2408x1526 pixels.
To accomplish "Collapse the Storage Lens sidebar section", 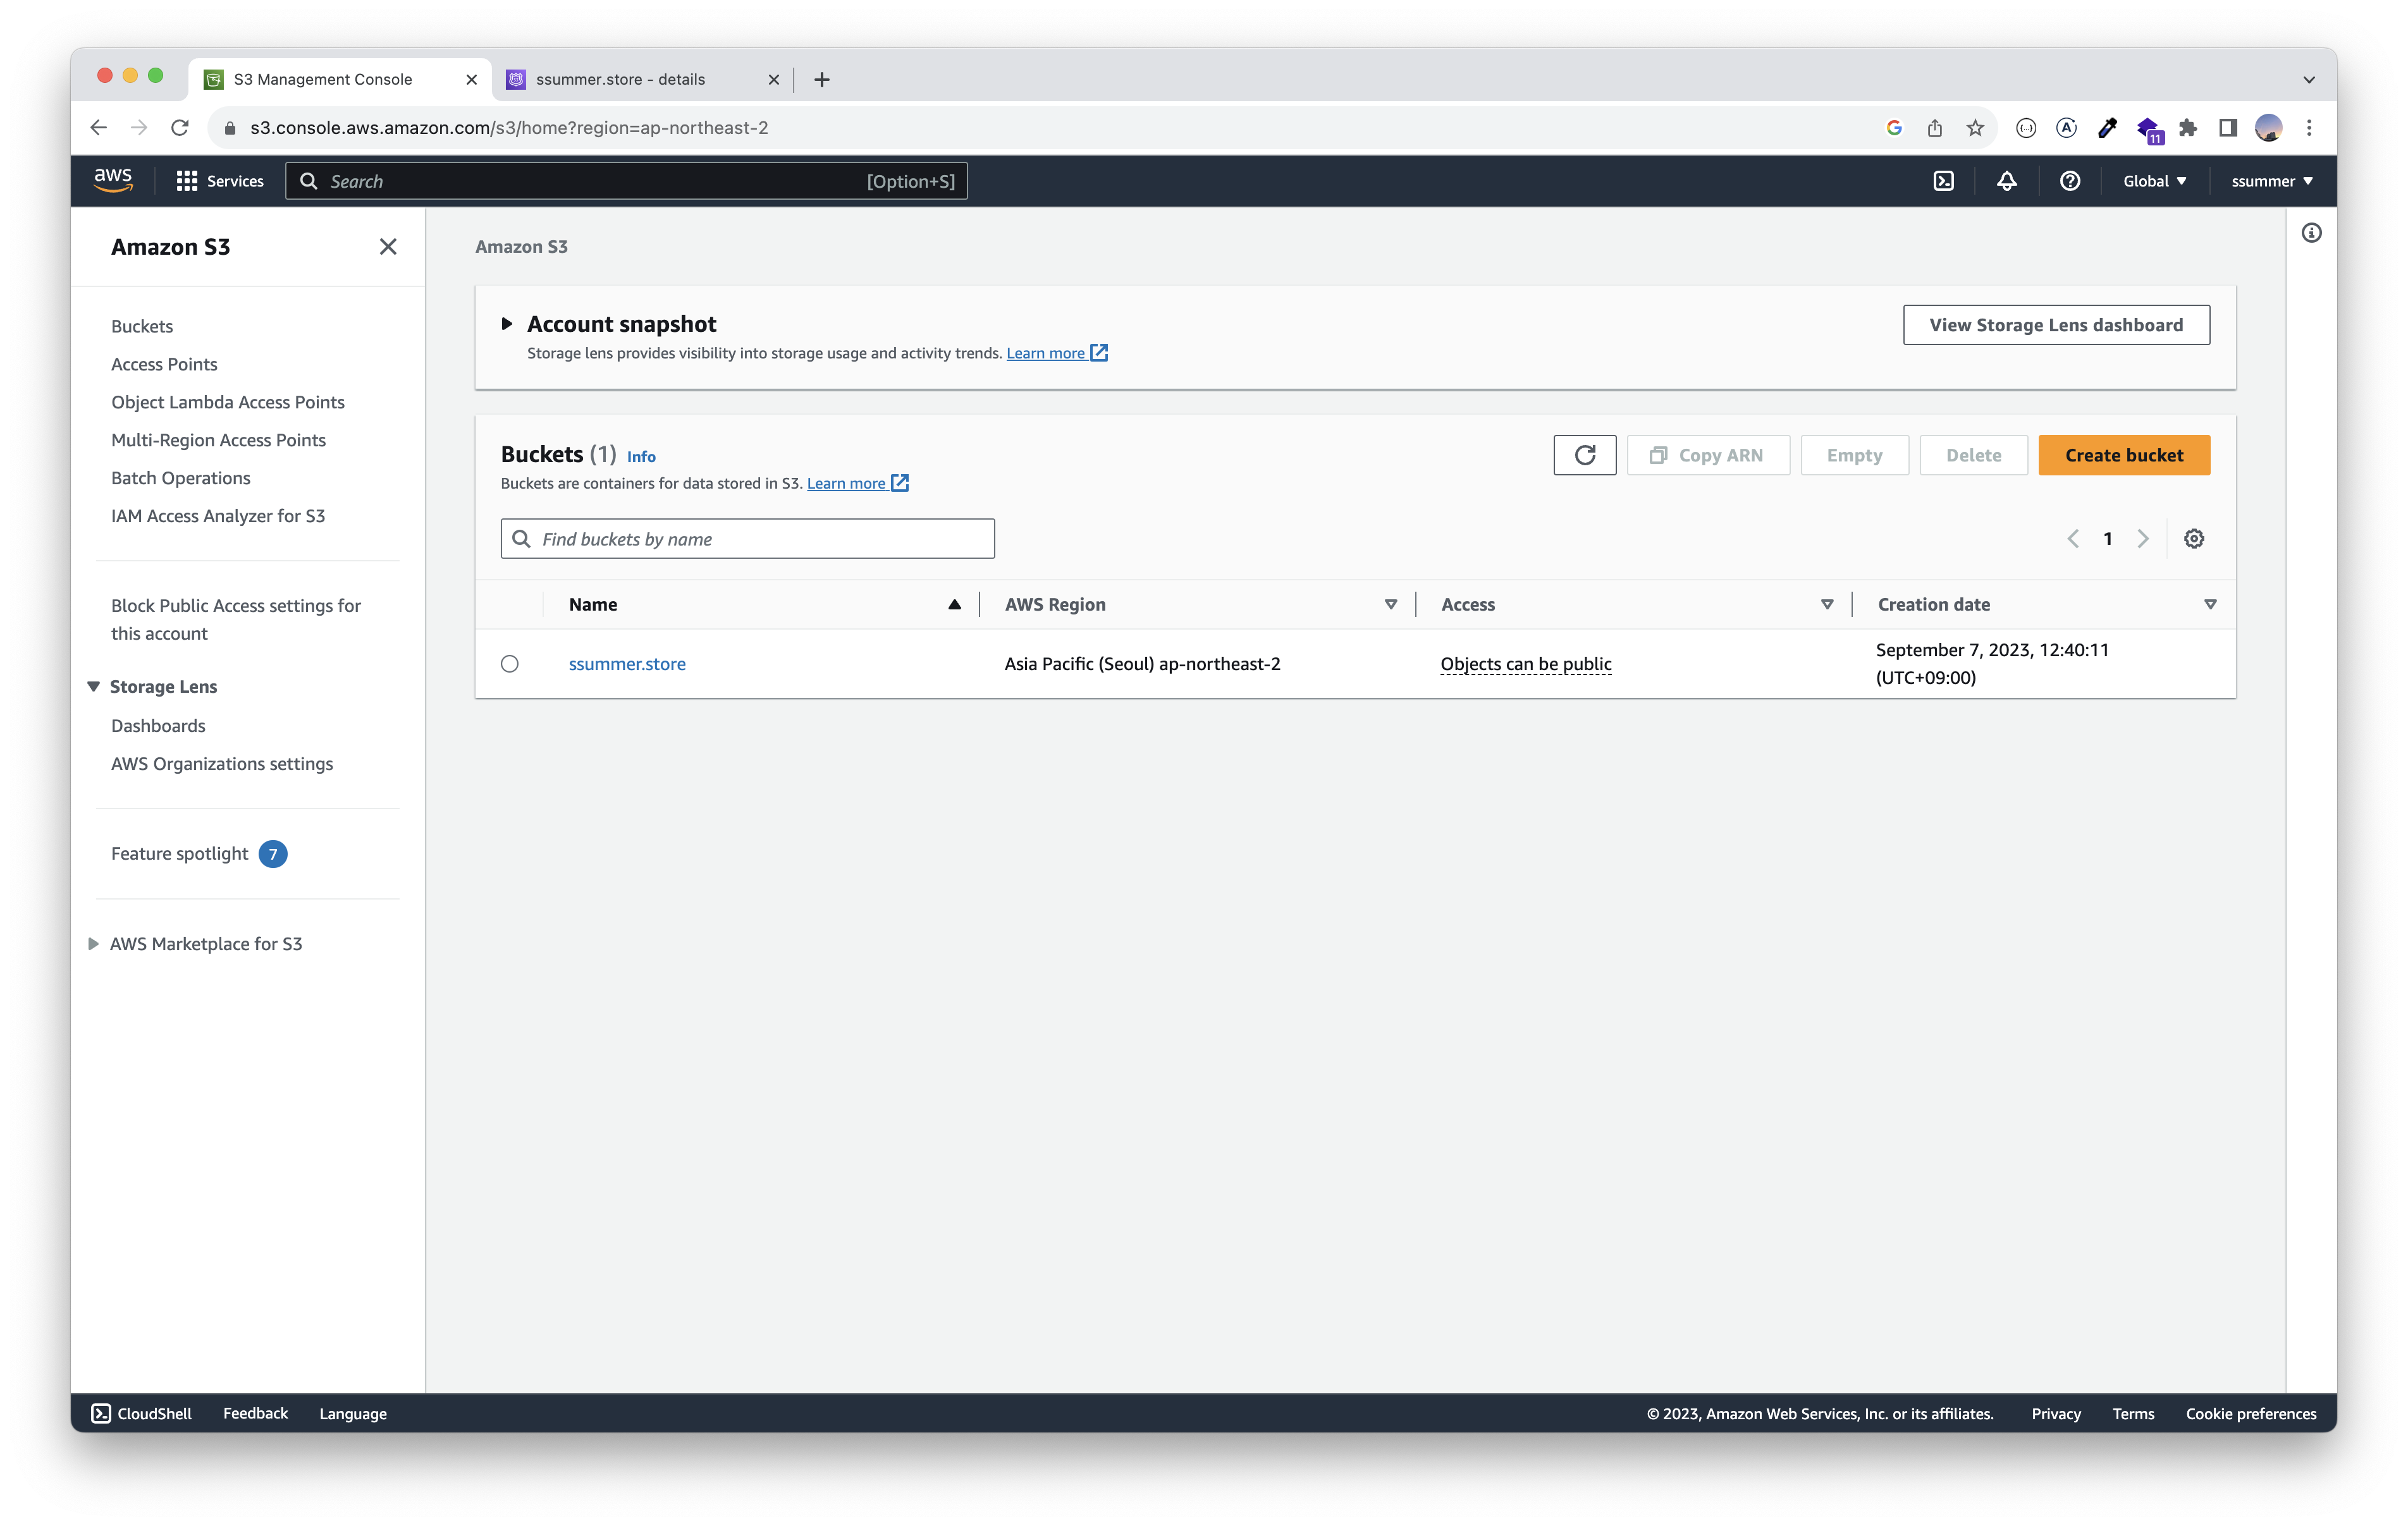I will coord(94,686).
